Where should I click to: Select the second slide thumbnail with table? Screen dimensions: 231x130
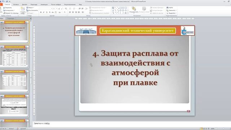coord(14,57)
